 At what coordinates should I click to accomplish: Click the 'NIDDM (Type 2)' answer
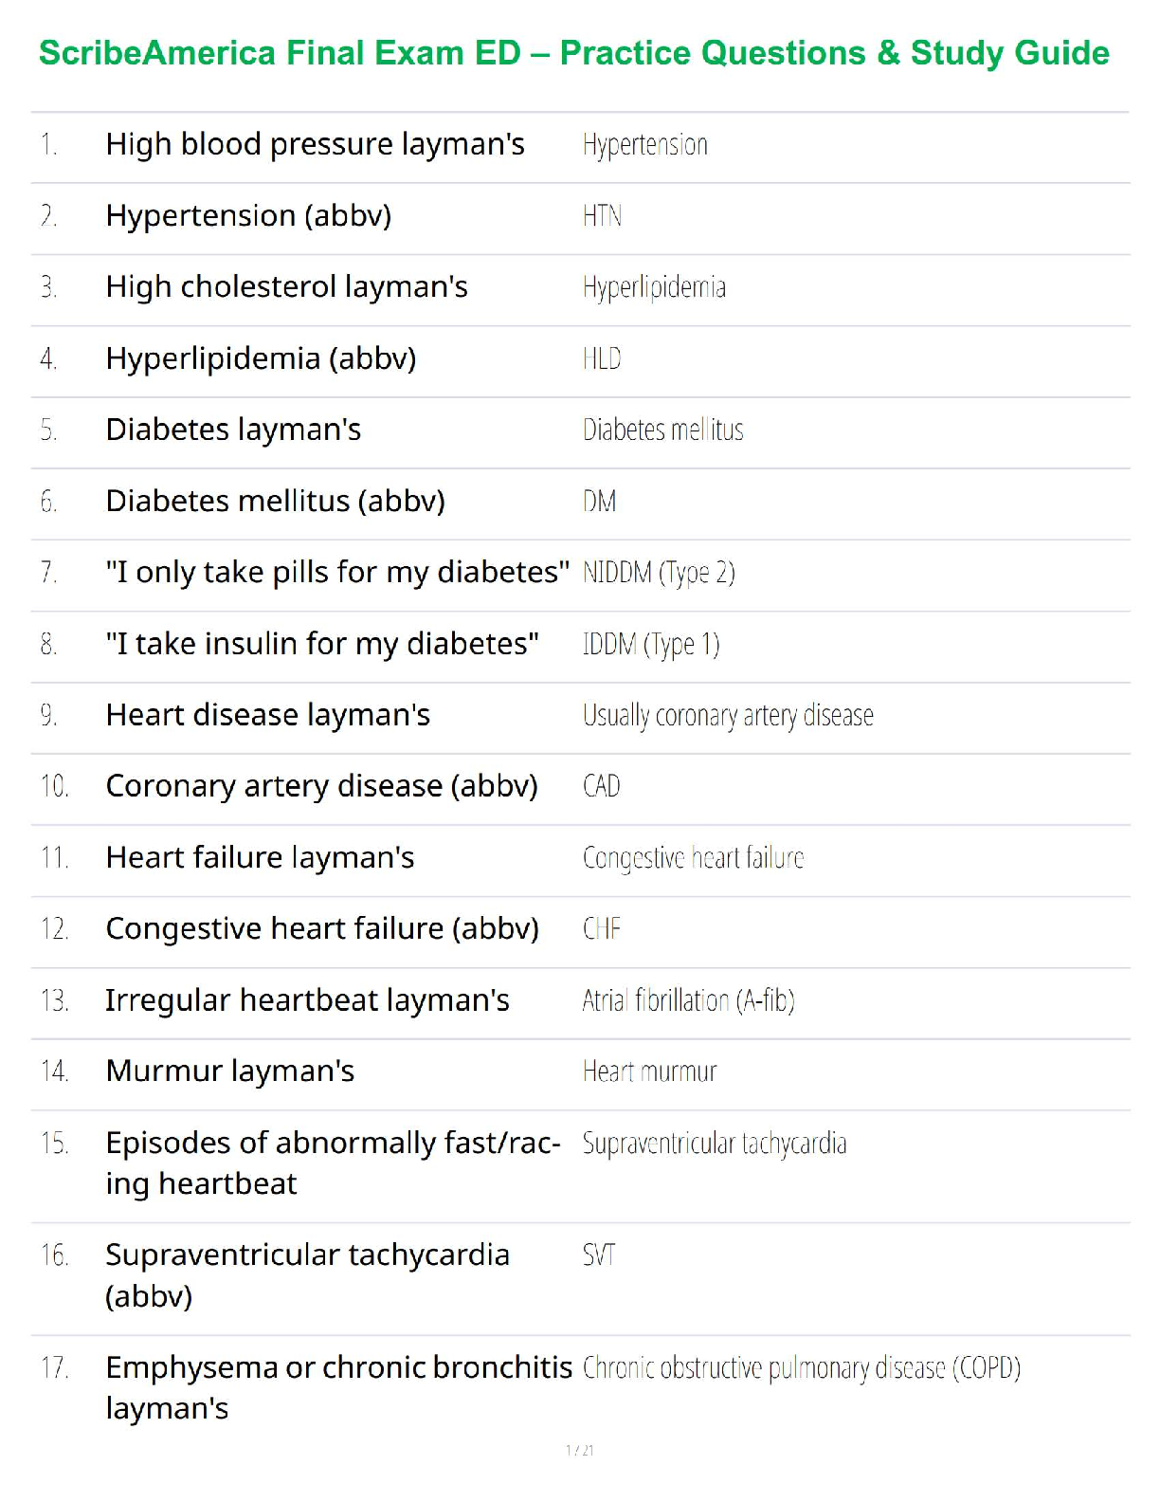pos(659,573)
